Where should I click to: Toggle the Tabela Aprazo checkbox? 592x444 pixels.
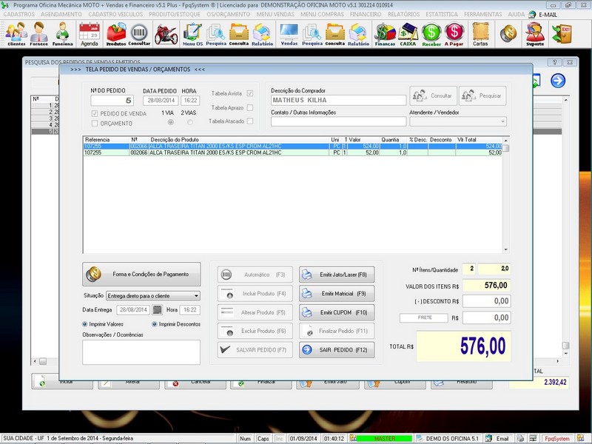(250, 107)
